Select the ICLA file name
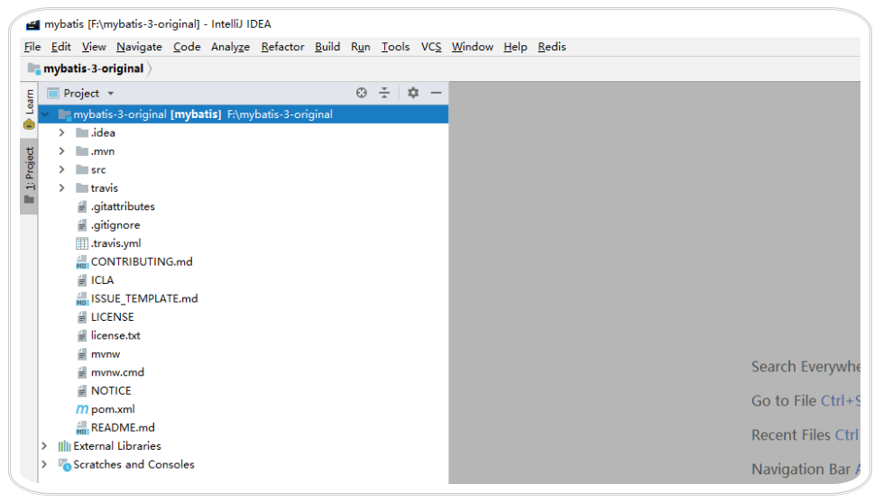Screen dimensions: 883x502 tap(103, 280)
